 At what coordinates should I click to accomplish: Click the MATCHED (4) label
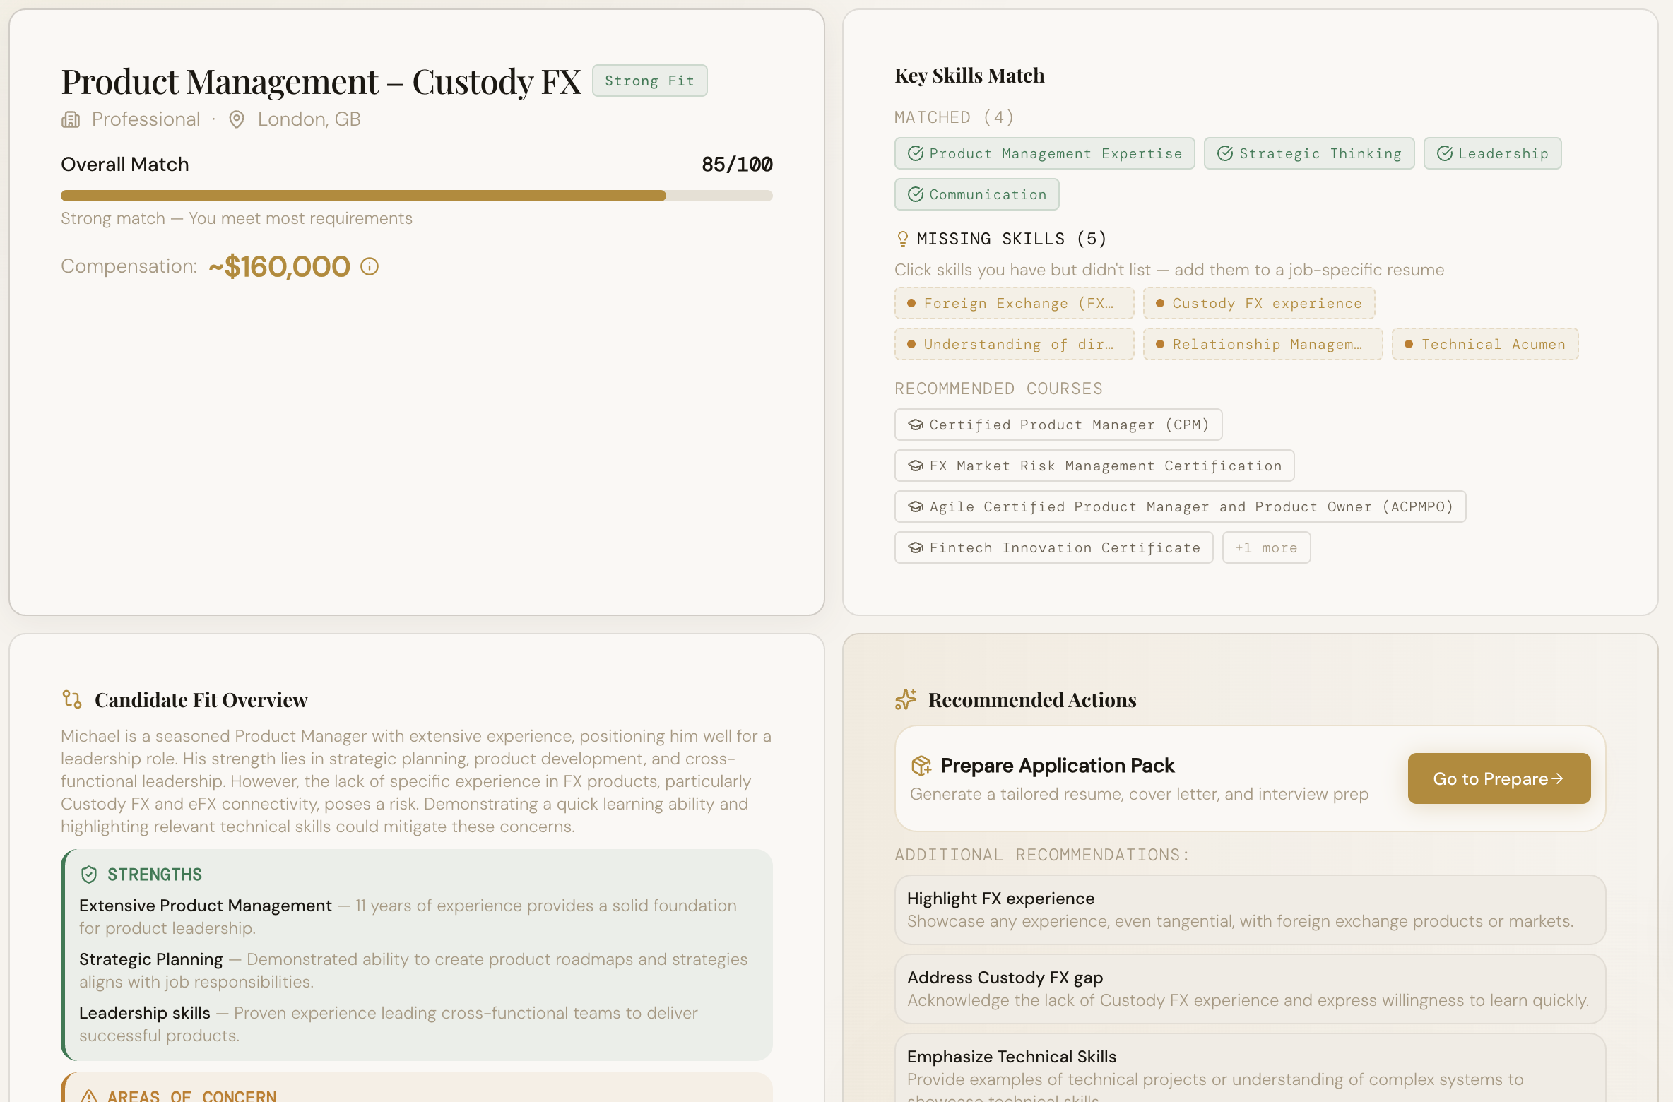pos(954,117)
